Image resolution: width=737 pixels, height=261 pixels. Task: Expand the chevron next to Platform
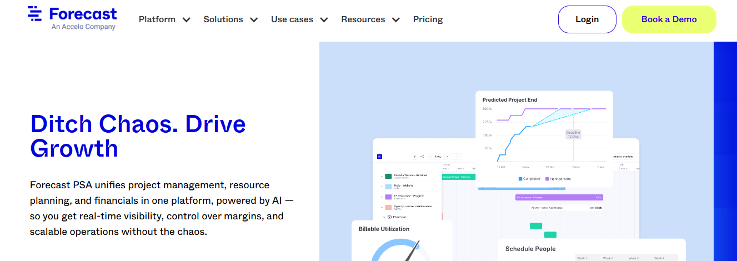[x=187, y=19]
